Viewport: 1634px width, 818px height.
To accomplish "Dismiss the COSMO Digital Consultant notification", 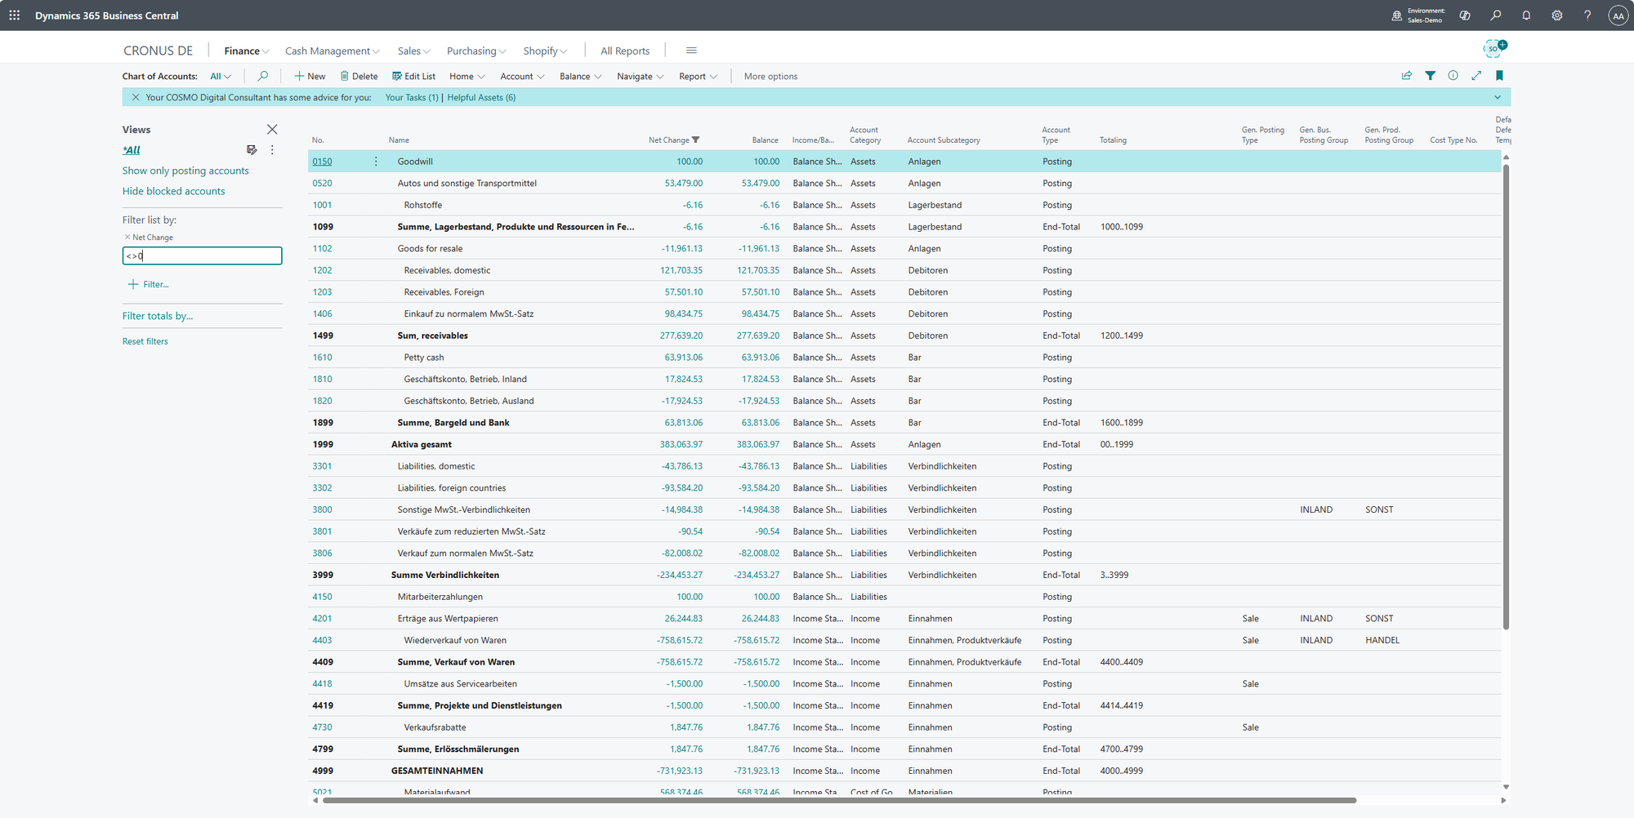I will click(x=136, y=98).
